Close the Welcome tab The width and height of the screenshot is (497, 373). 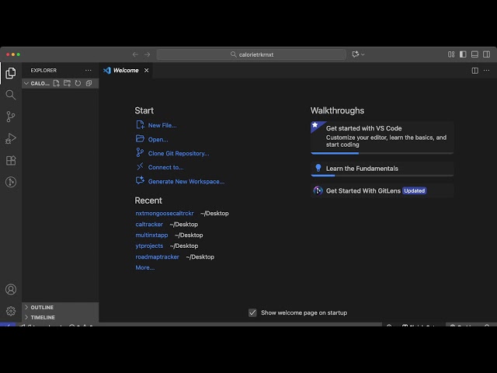[147, 71]
